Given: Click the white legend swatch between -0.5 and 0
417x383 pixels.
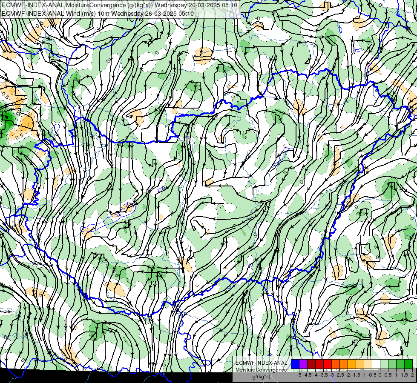Looking at the screenshot, I should tap(376, 364).
